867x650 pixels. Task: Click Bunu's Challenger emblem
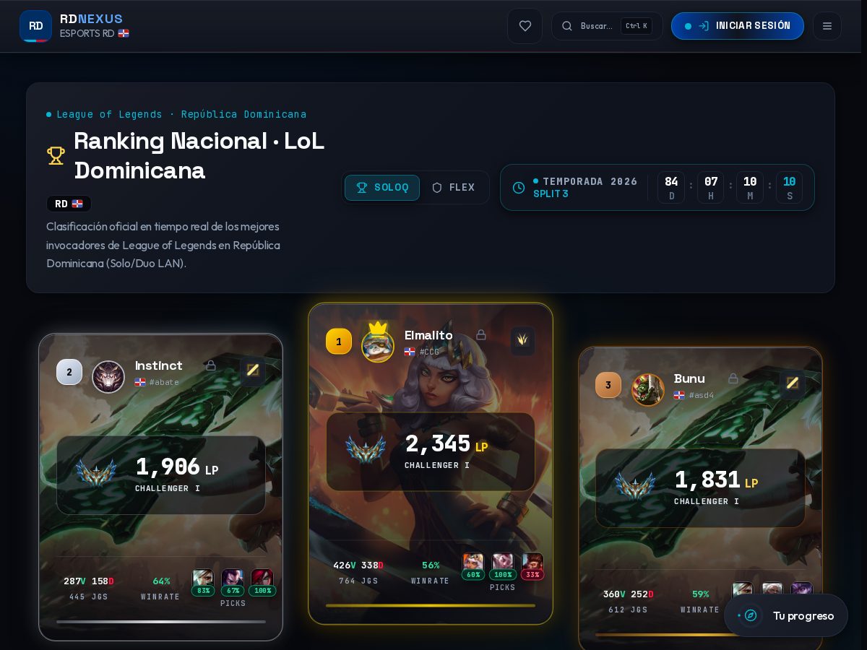(x=635, y=486)
